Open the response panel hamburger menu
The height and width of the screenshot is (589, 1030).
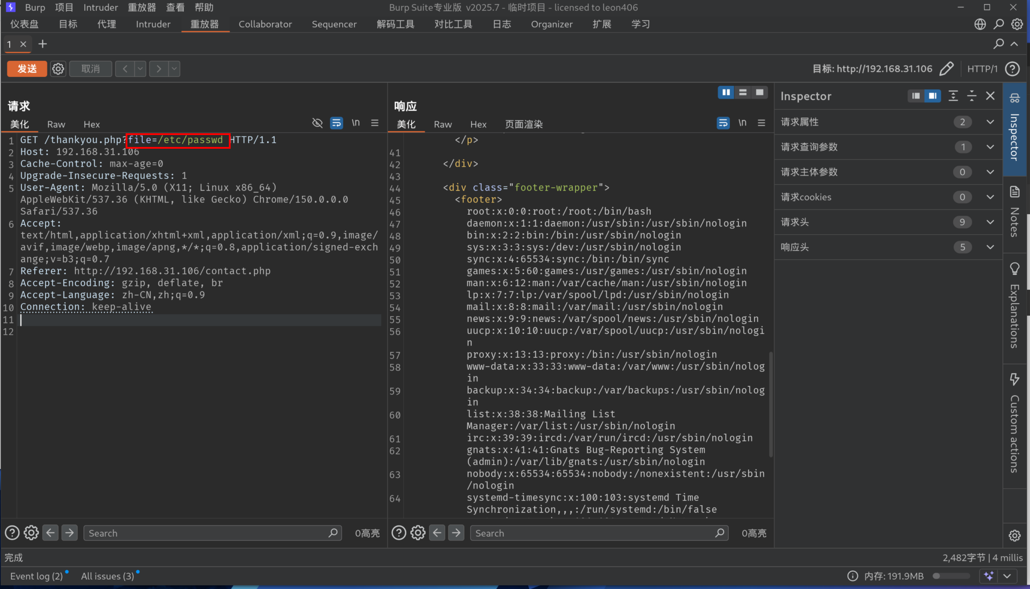761,123
